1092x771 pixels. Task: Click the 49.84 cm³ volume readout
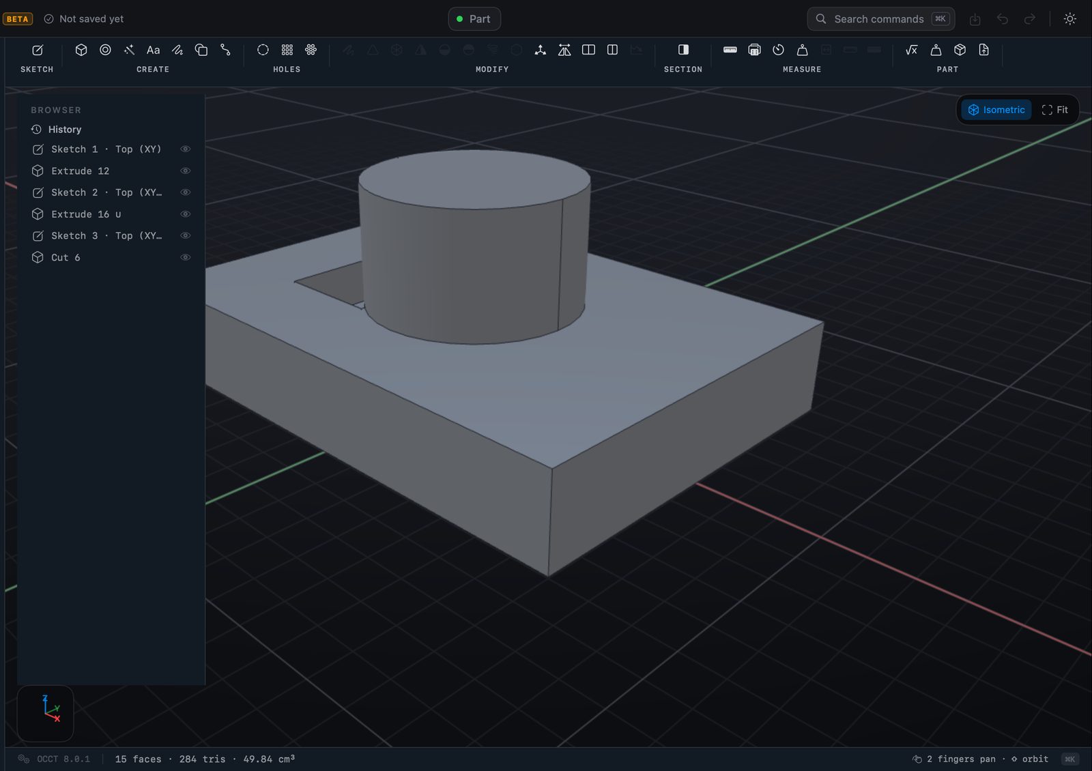click(x=269, y=759)
